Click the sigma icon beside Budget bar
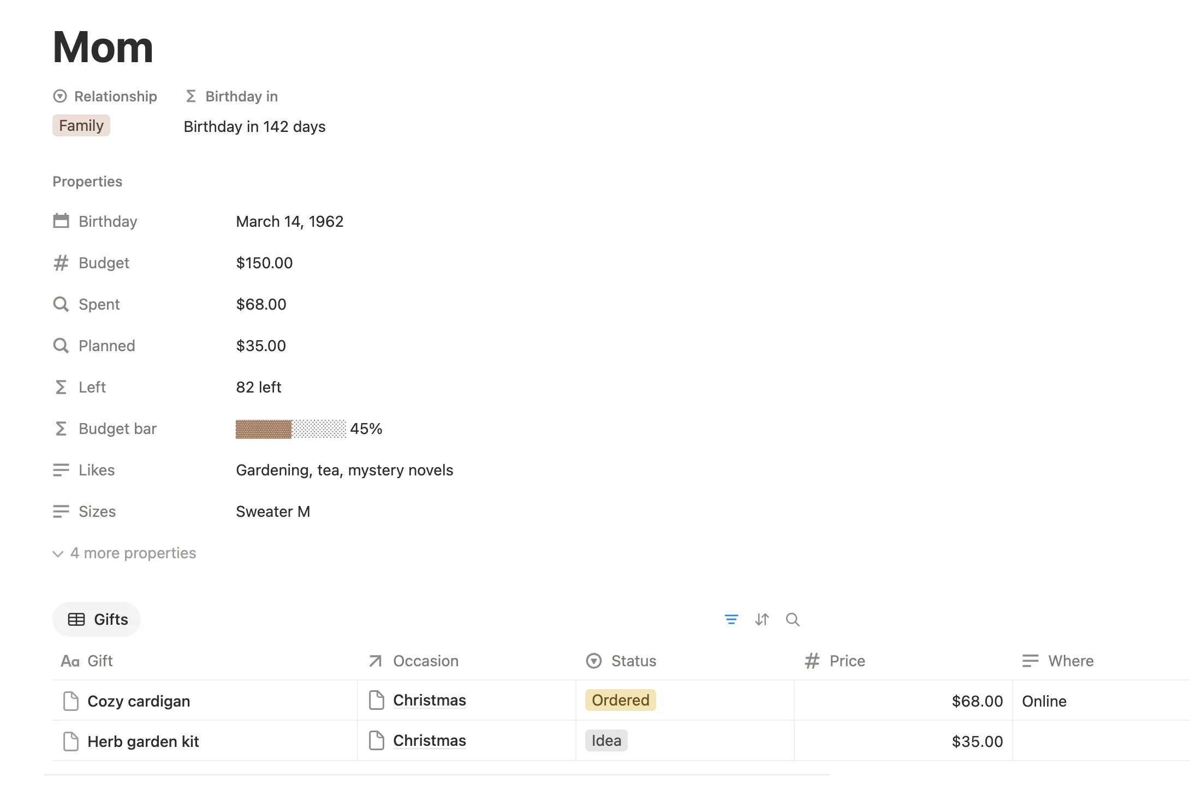1190x796 pixels. (x=61, y=429)
